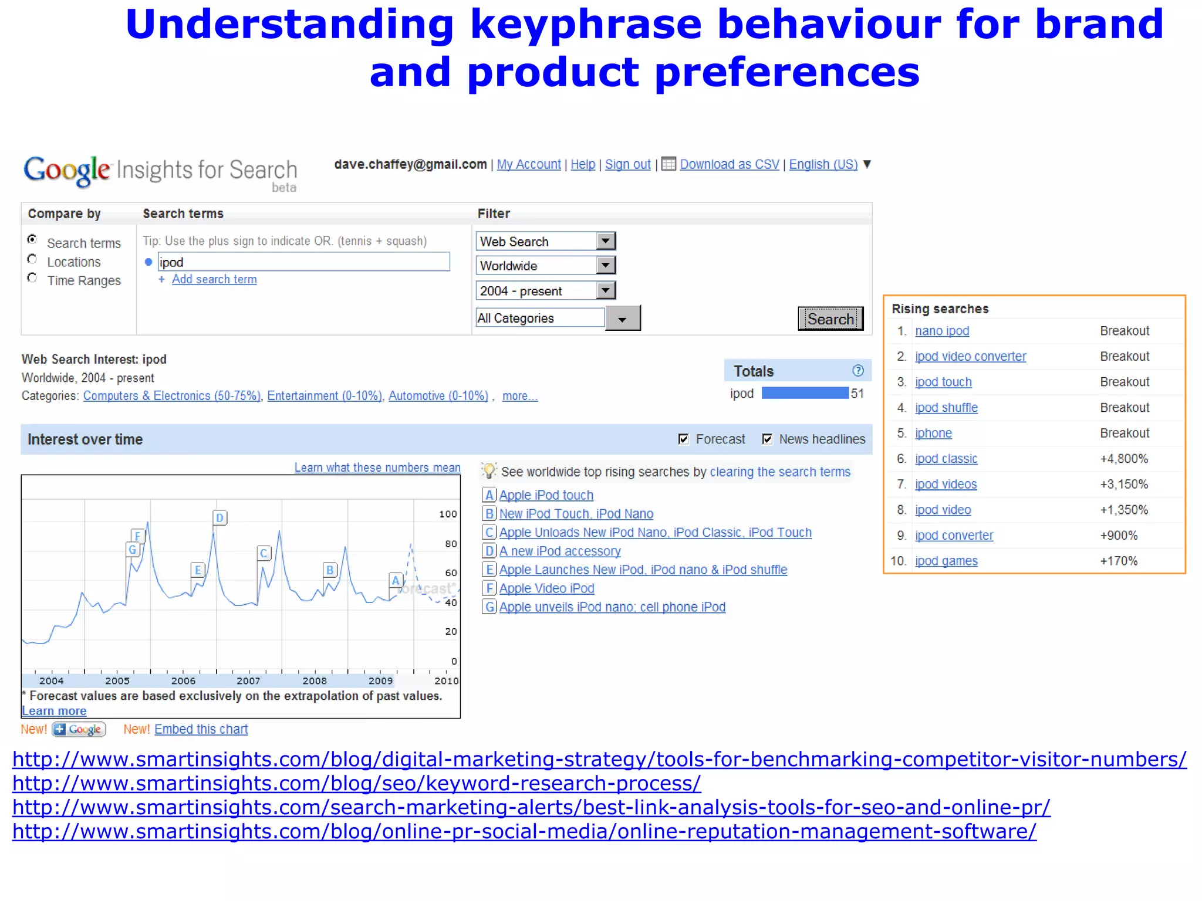1202x901 pixels.
Task: Click chart flag G on the graph
Action: pos(133,550)
